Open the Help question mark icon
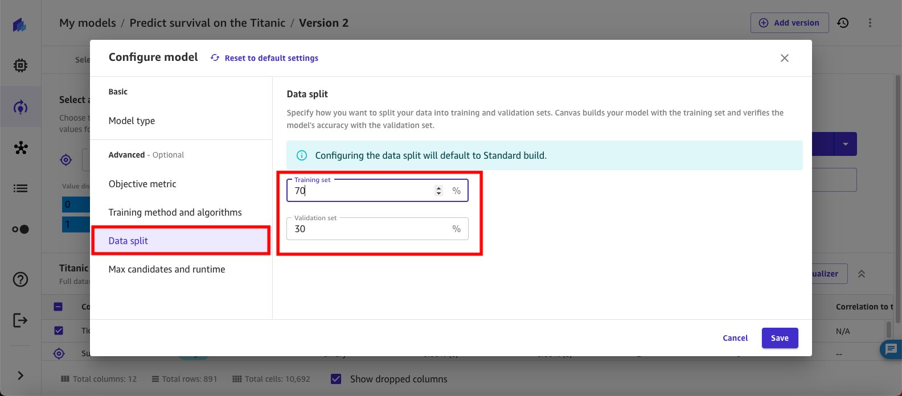 20,279
